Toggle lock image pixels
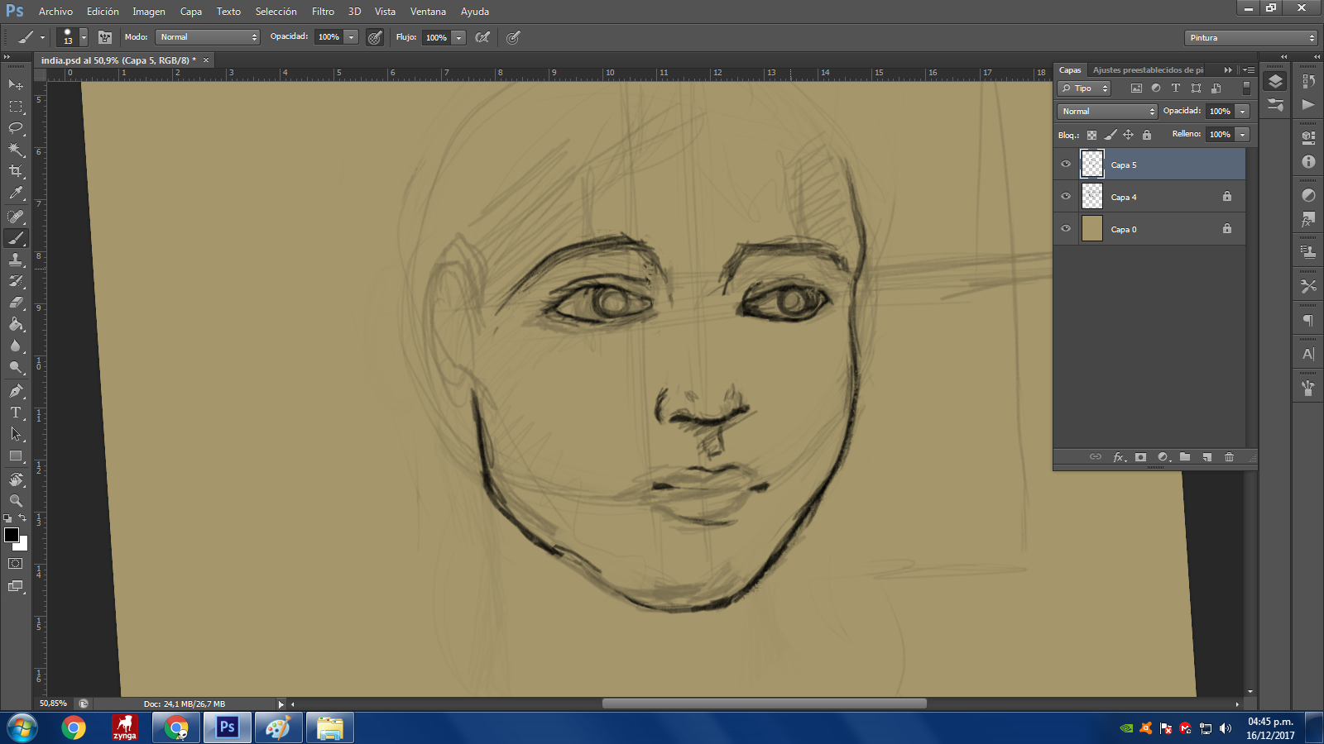The image size is (1324, 744). pos(1111,135)
